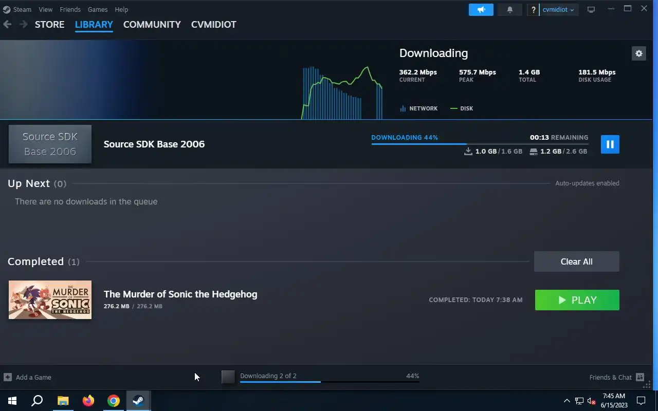Click the back navigation arrow

pyautogui.click(x=7, y=24)
